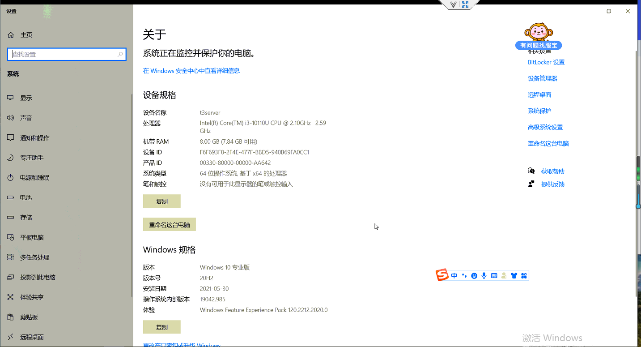Screen dimensions: 641x347
Task: Click the 提供反馈 link
Action: pos(553,184)
